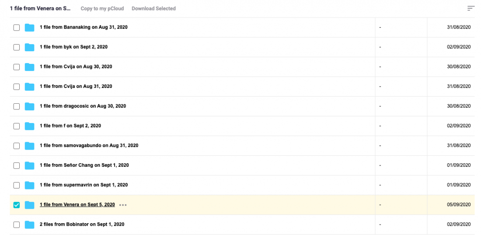Open 1 file from Venera on Sept 5 link

click(77, 205)
